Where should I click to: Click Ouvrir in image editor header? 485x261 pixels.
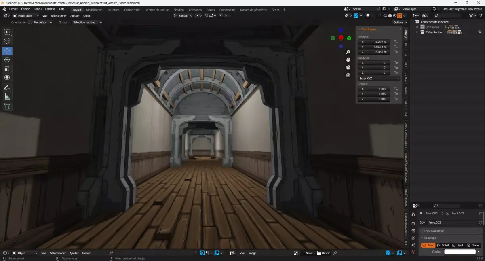(323, 253)
